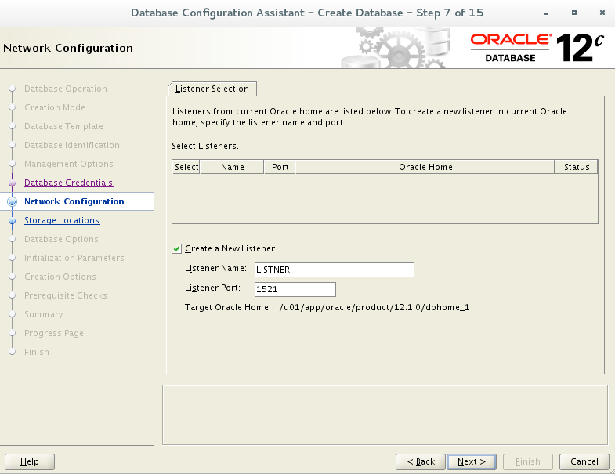The image size is (615, 474).
Task: Click the Target Oracle Home path text
Action: [x=374, y=307]
